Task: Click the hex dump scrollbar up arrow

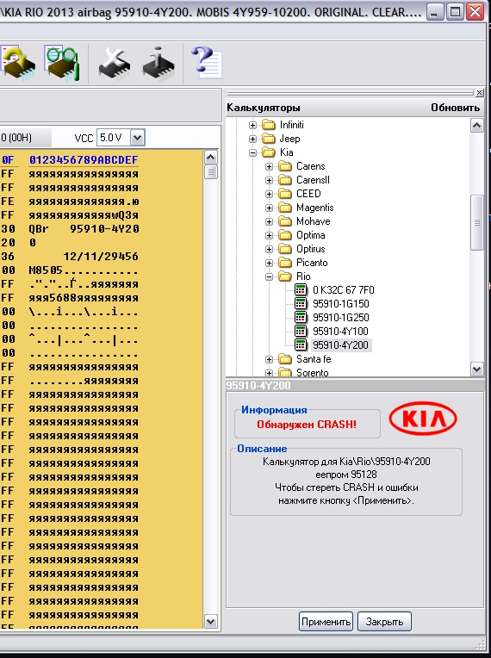Action: coord(211,158)
